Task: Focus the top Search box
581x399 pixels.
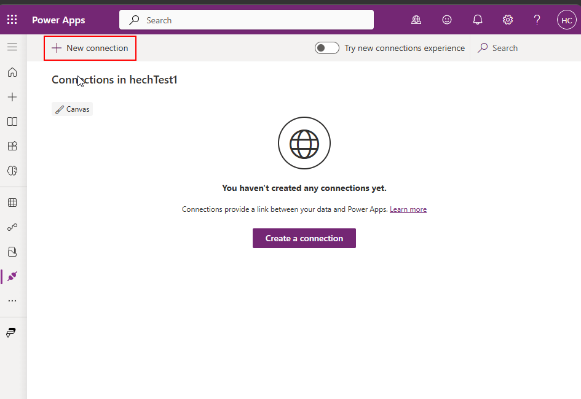Action: click(247, 20)
